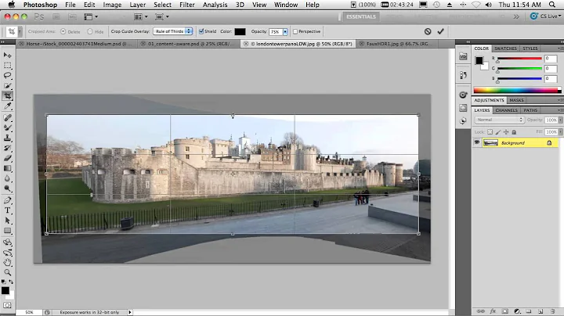Open the layer Opacity dropdown
564x316 pixels.
[560, 120]
